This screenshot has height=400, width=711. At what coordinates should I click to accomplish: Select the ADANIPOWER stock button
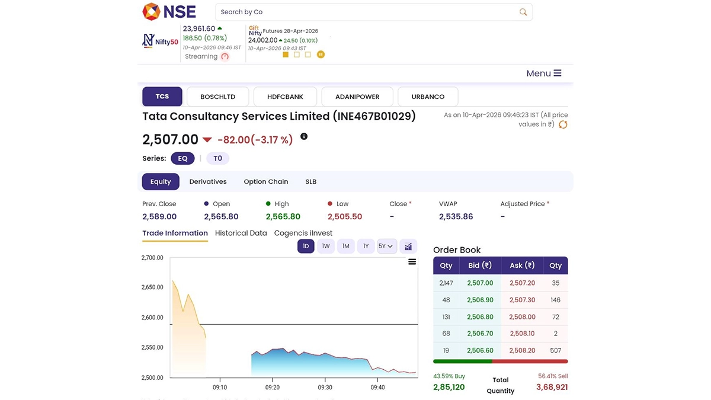point(357,97)
